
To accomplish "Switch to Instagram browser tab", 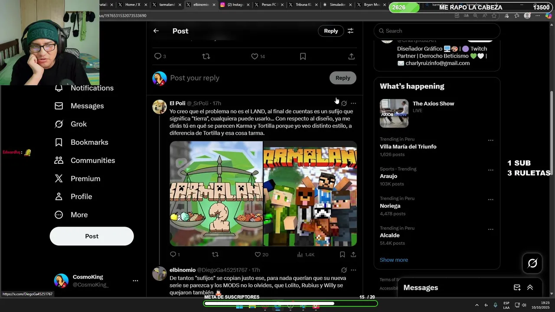I will tap(234, 5).
